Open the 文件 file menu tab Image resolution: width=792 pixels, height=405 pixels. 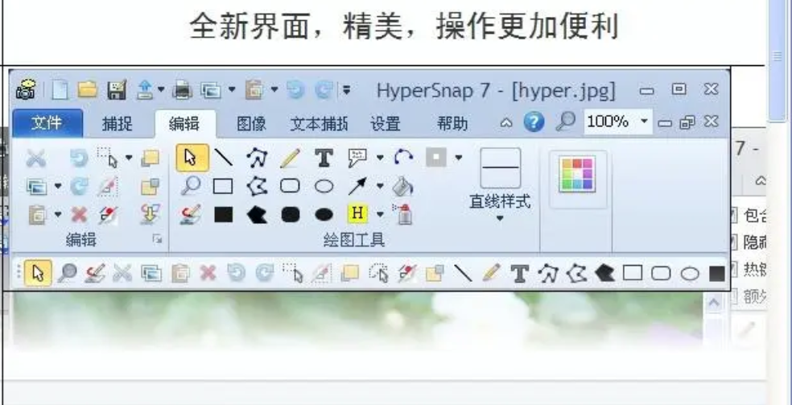(47, 122)
